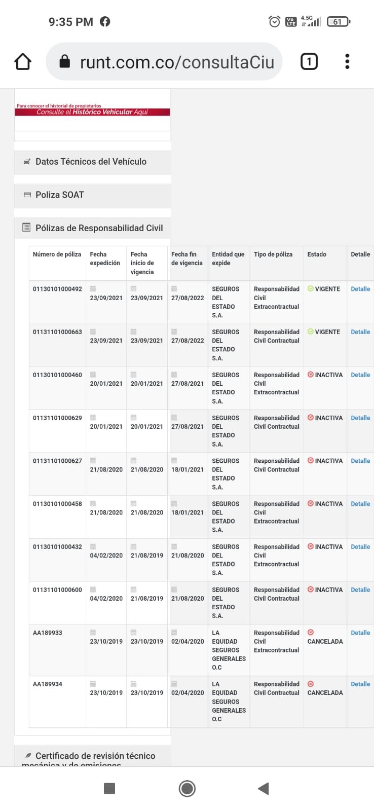This screenshot has height=811, width=374.
Task: Tap the recent apps square button
Action: [109, 788]
